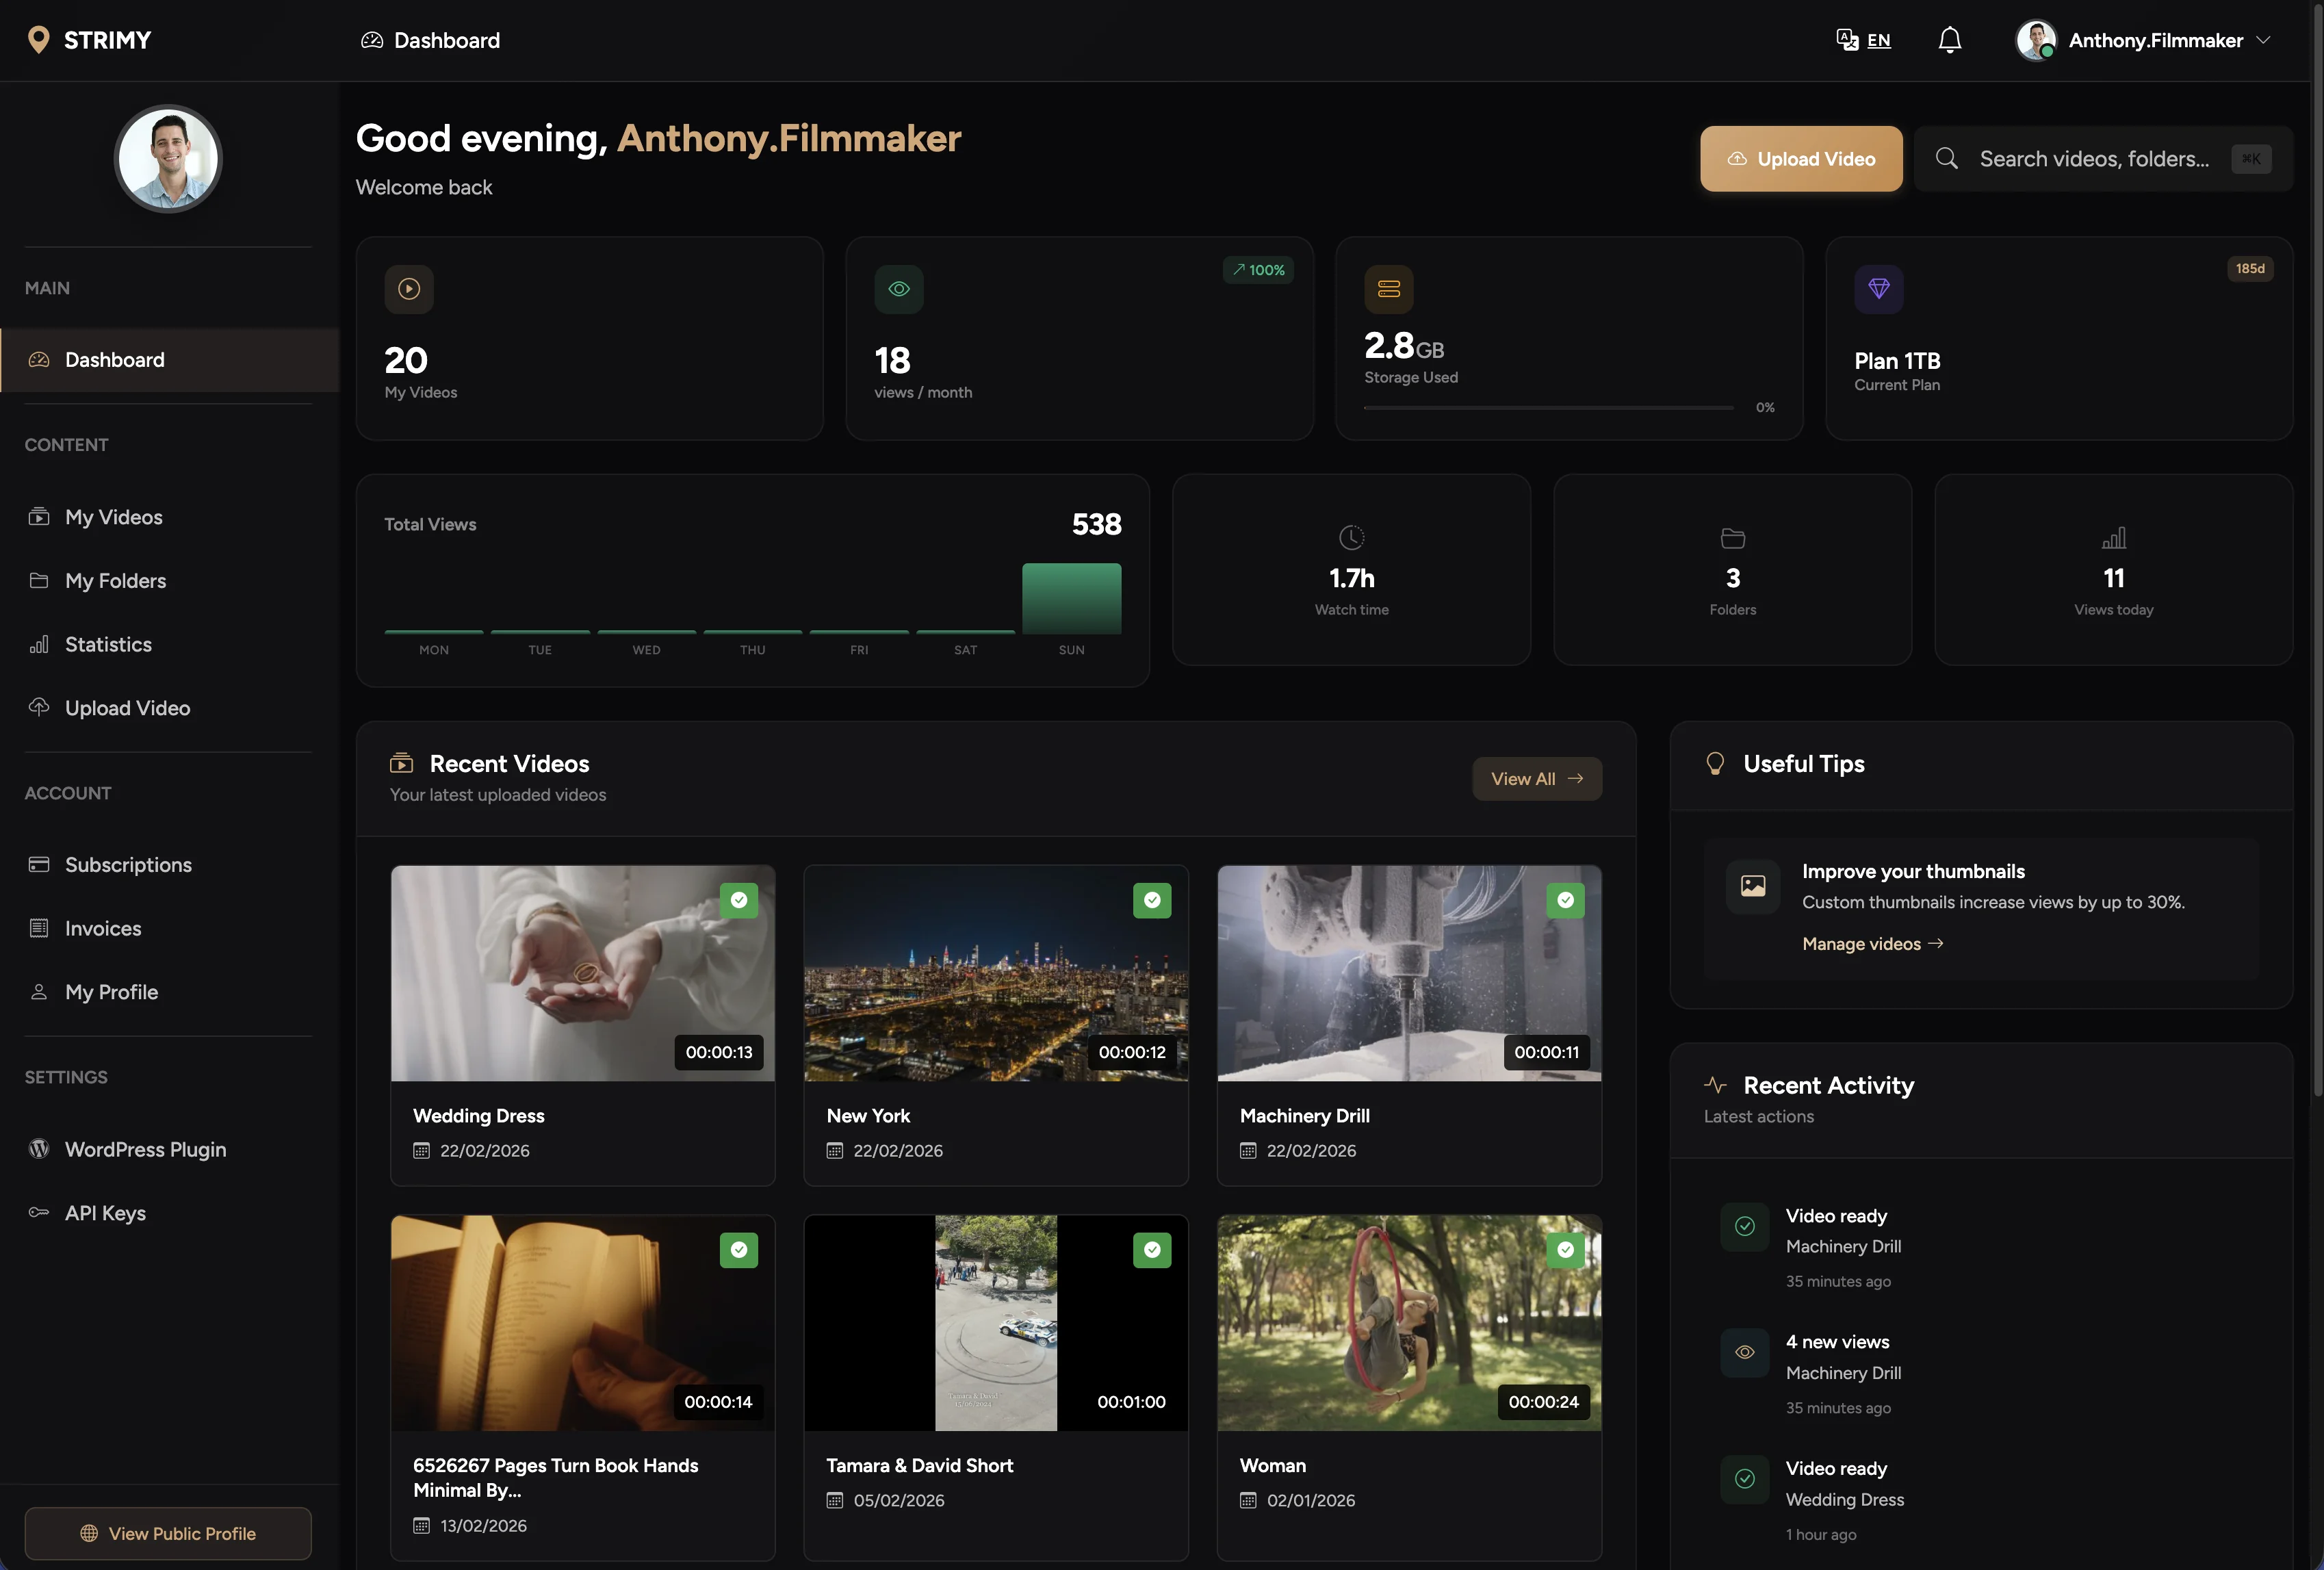Toggle the green checkmark on New York video

(x=1152, y=900)
